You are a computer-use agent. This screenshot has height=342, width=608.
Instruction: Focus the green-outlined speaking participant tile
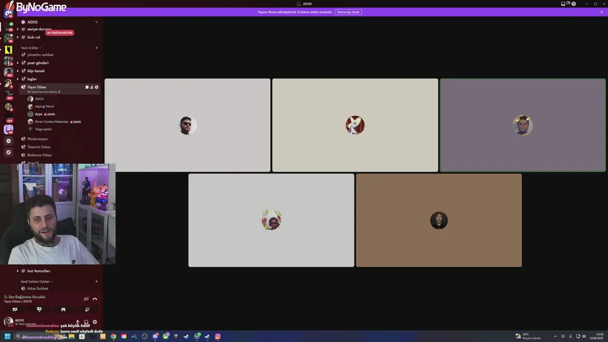point(522,125)
